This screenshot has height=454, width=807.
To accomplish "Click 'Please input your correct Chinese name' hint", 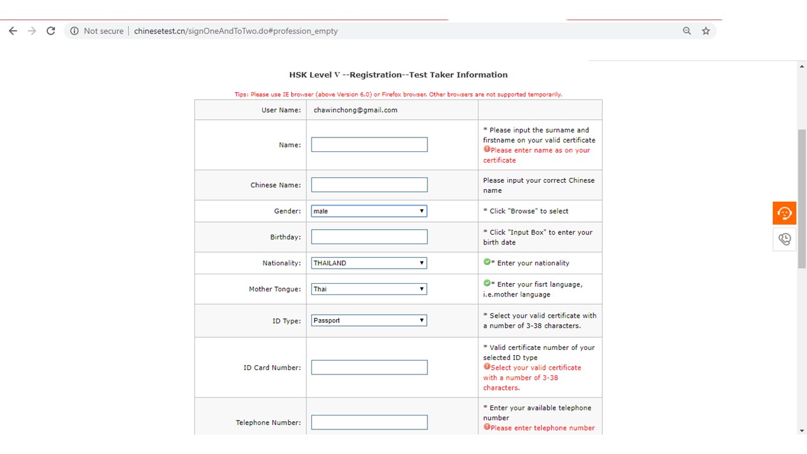I will coord(539,185).
